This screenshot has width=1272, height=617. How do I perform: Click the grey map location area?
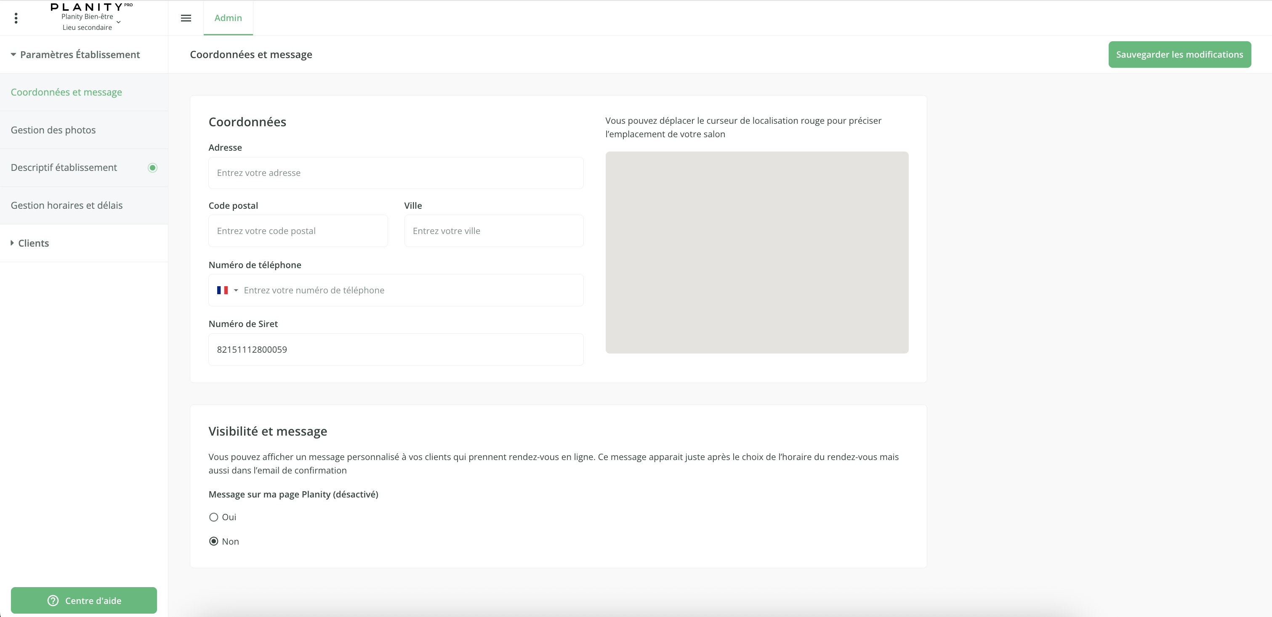[x=756, y=253]
